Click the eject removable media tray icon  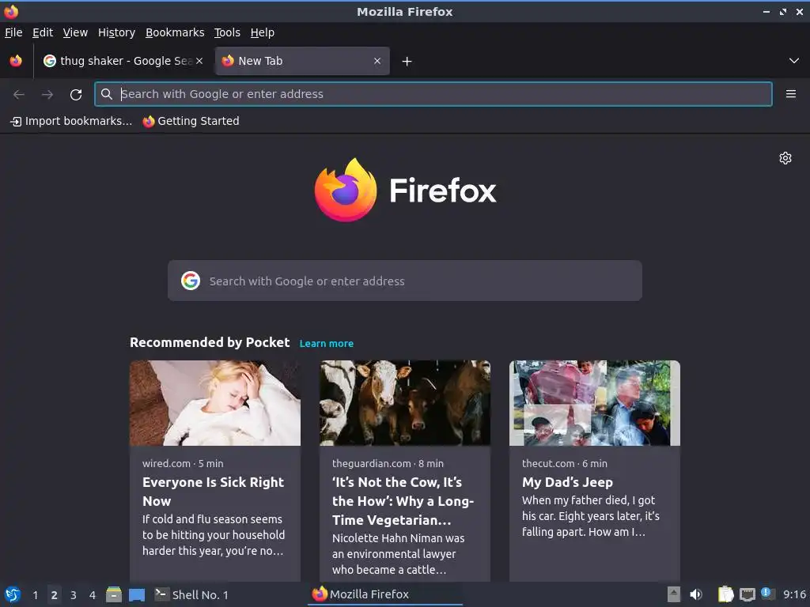point(673,594)
